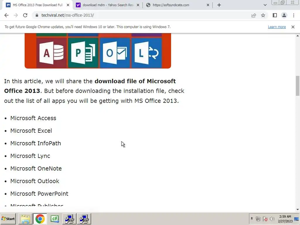The height and width of the screenshot is (225, 300).
Task: Close the MS Office 2013 tab
Action: [x=68, y=5]
